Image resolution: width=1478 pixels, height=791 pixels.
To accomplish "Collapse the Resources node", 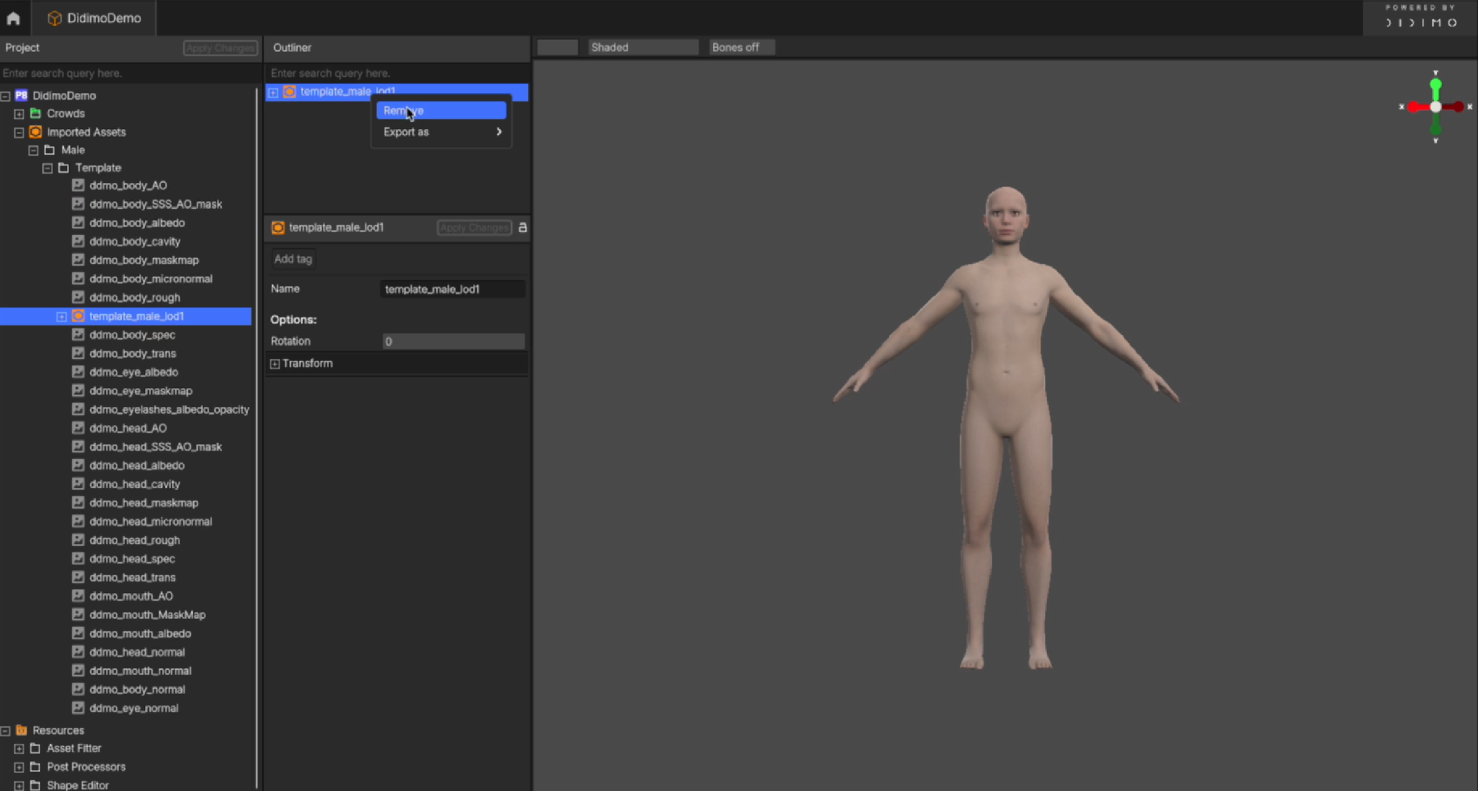I will tap(5, 731).
